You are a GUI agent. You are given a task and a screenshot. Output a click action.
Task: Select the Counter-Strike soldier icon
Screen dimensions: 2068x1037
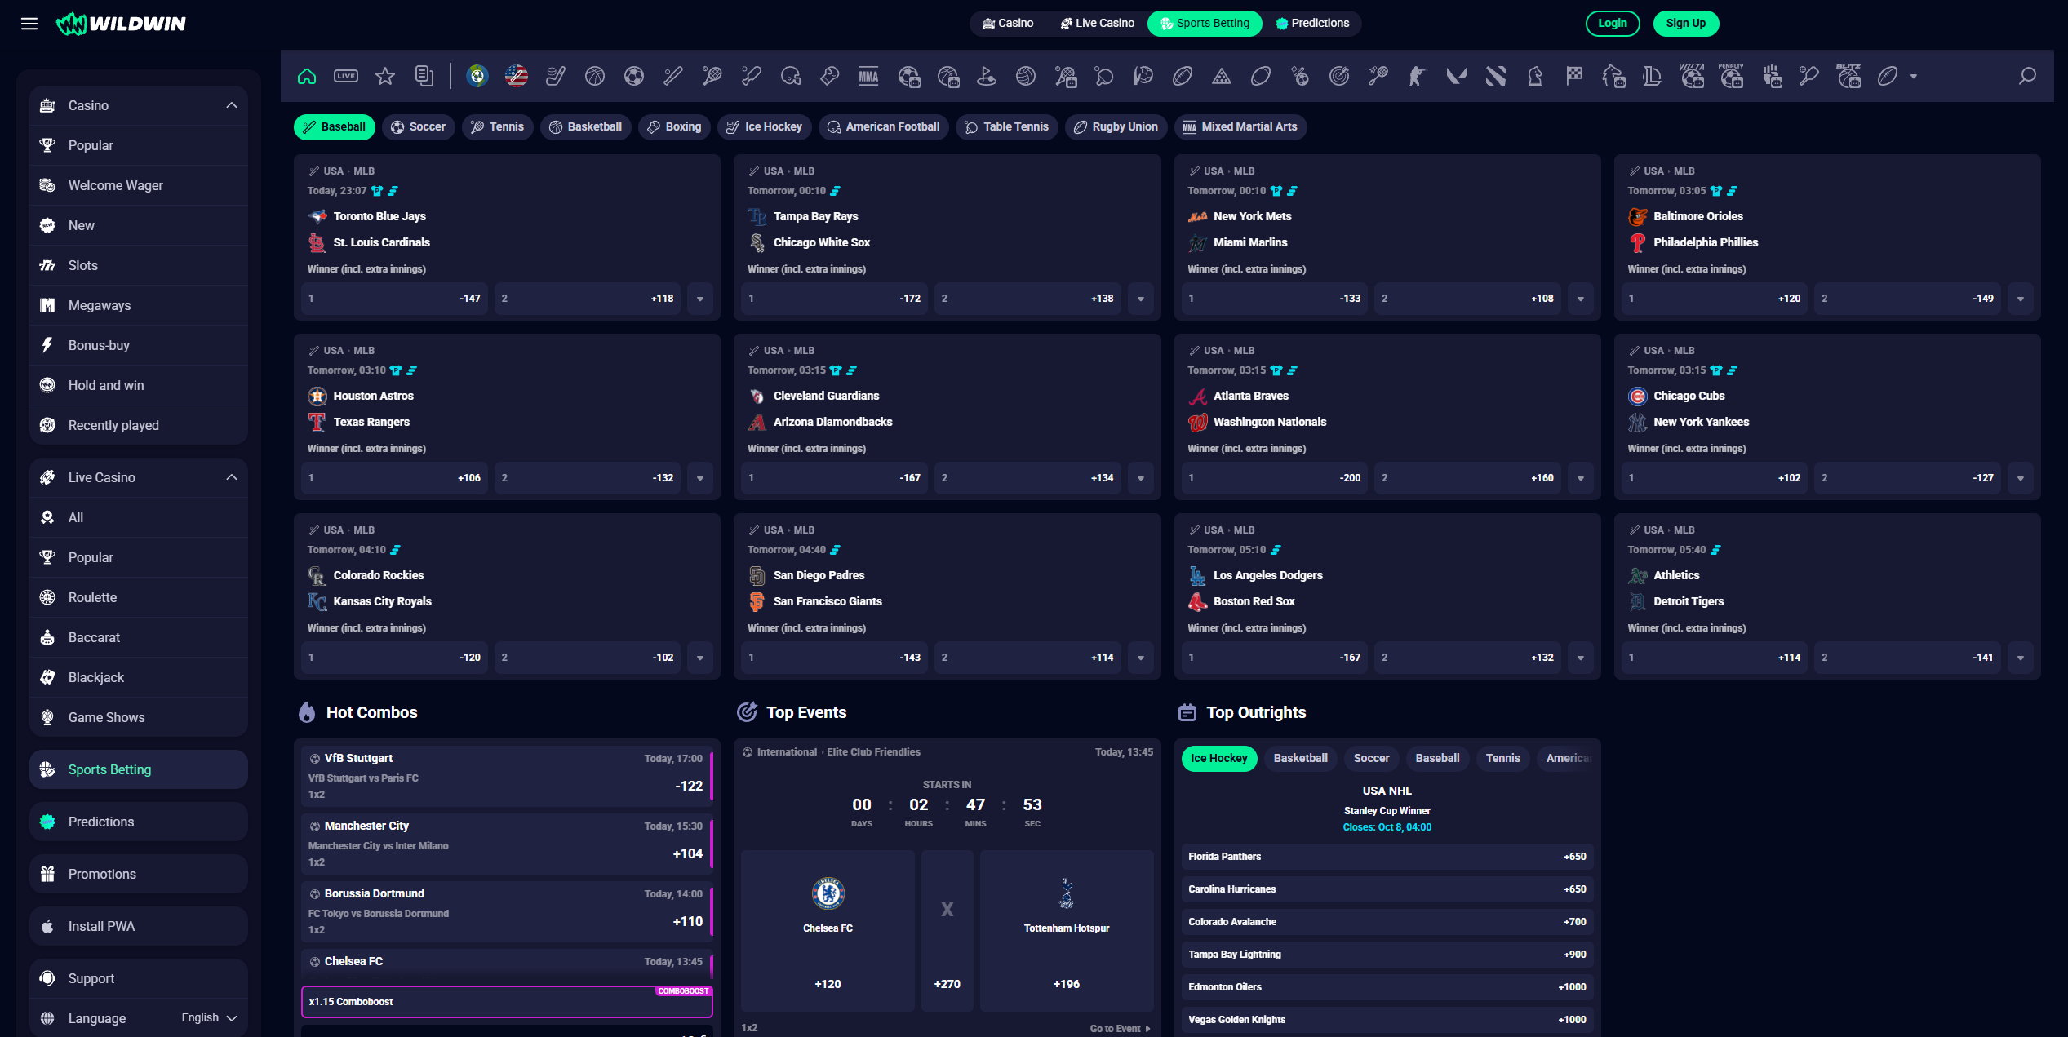(x=1418, y=77)
